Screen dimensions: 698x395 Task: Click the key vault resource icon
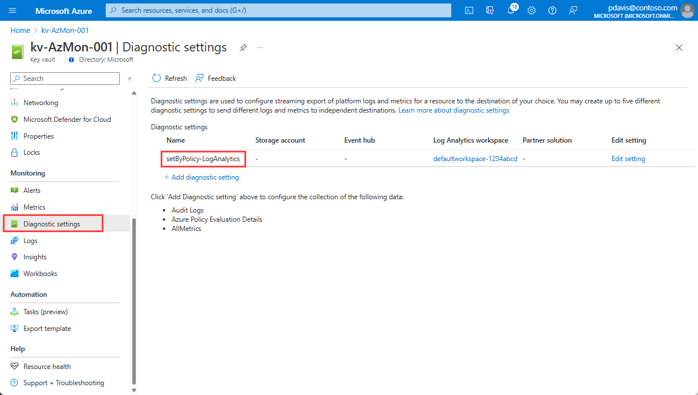[x=17, y=51]
